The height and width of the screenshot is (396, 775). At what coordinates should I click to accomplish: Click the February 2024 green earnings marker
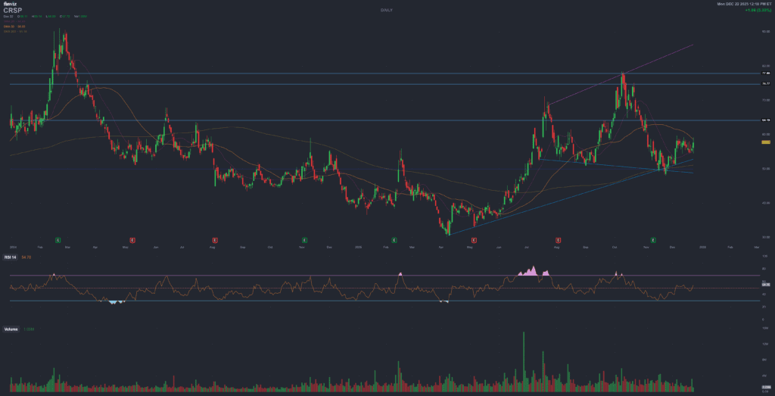click(x=59, y=240)
